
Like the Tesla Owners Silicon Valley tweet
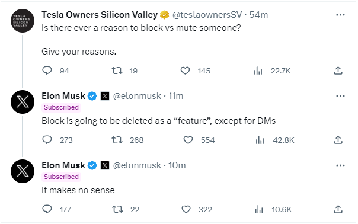[185, 71]
